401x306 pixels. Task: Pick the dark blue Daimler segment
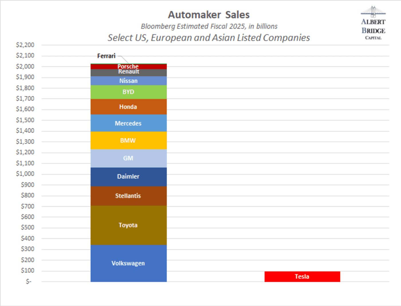point(128,177)
